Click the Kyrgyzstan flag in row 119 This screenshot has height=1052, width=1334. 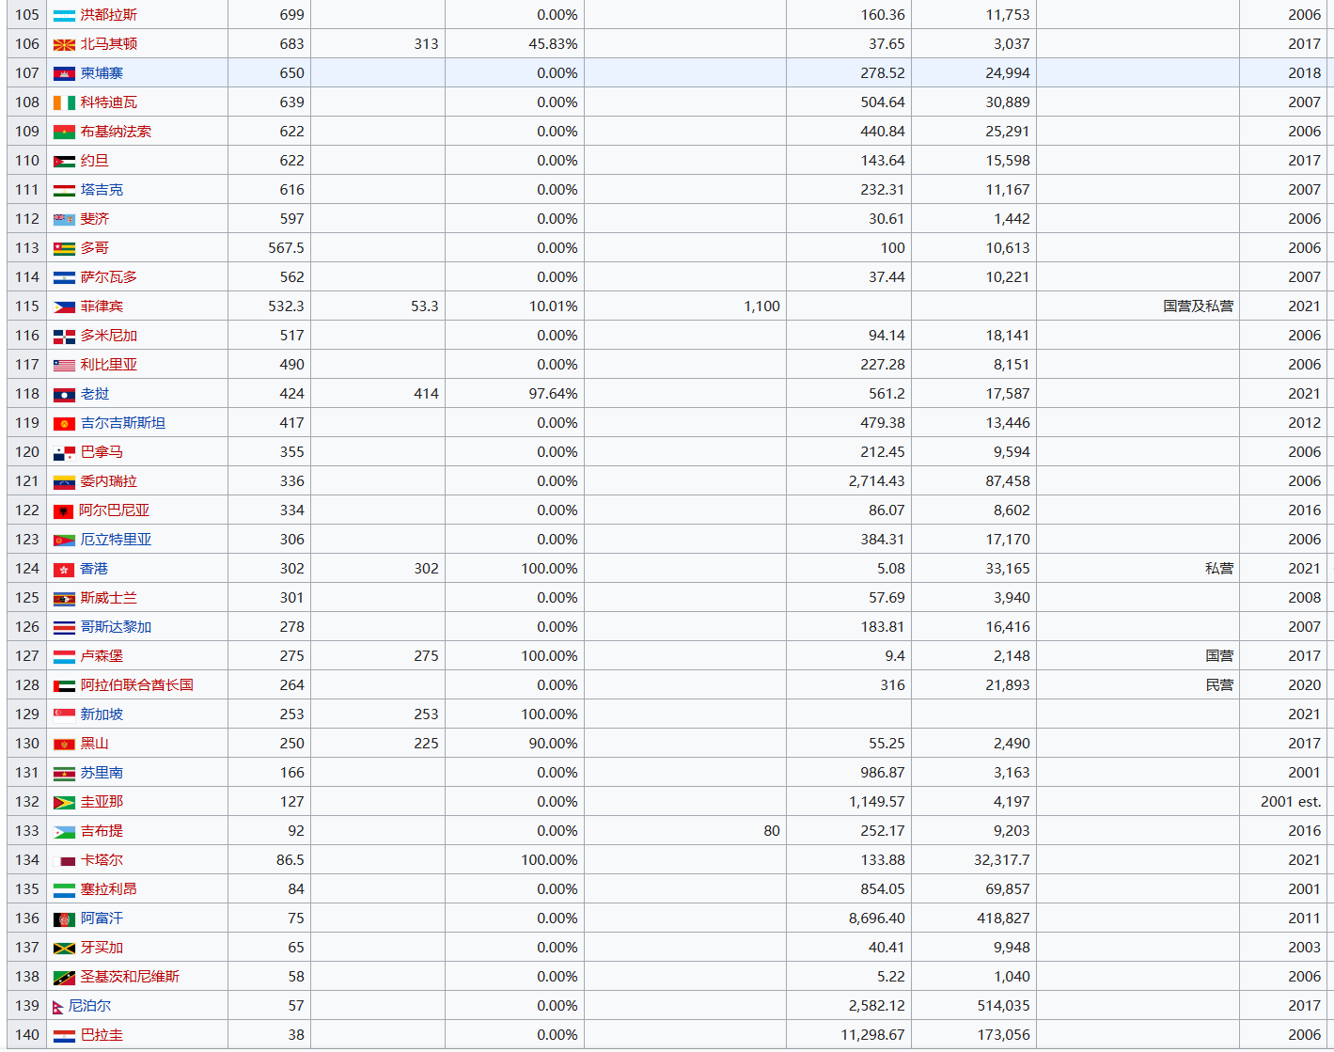[x=64, y=423]
